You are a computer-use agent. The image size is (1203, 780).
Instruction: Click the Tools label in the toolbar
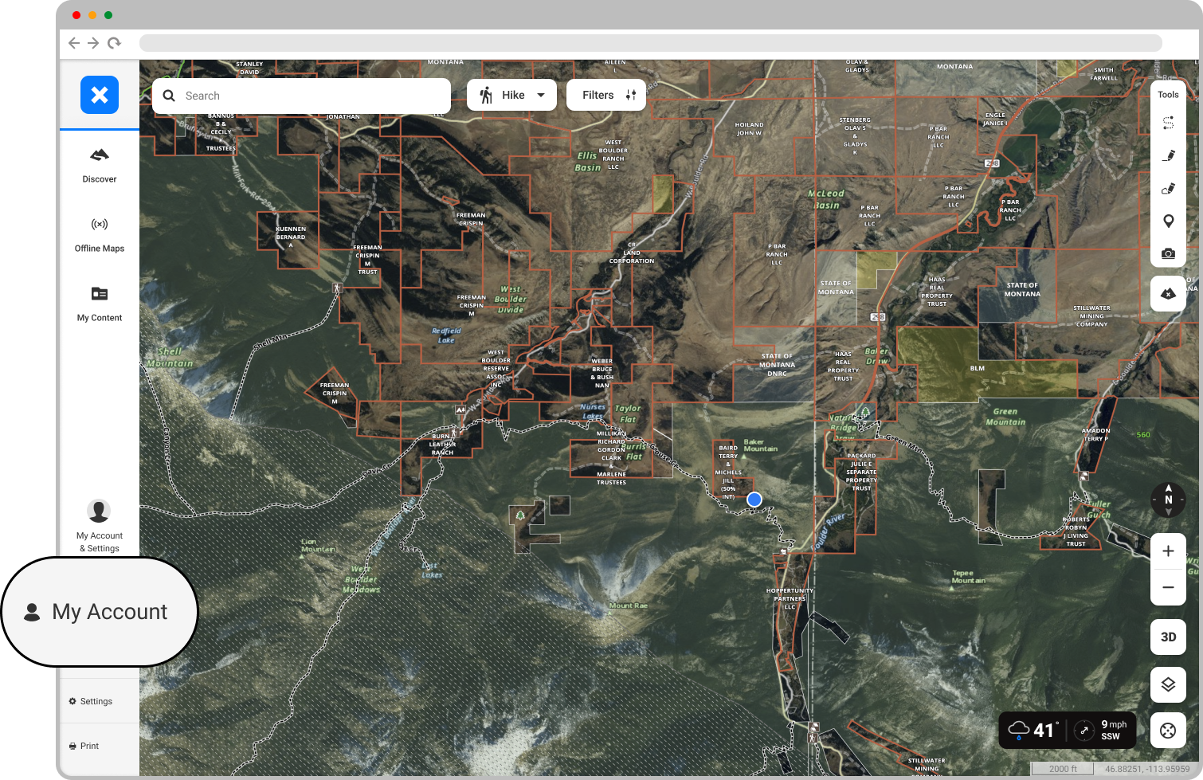(x=1168, y=95)
